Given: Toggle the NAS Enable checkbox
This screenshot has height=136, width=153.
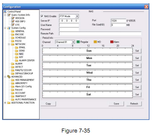Looking at the screenshot, I should tap(42, 16).
